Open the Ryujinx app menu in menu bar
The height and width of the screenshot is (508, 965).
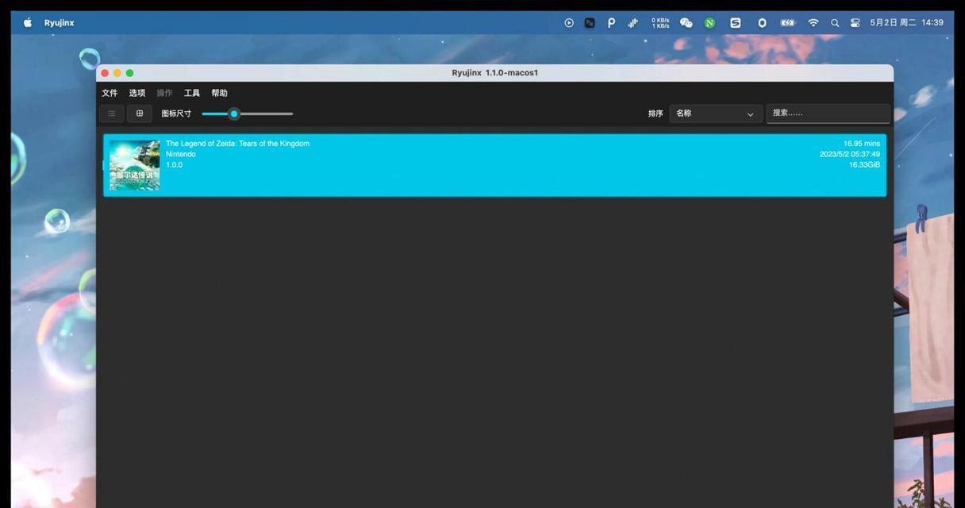pos(60,23)
